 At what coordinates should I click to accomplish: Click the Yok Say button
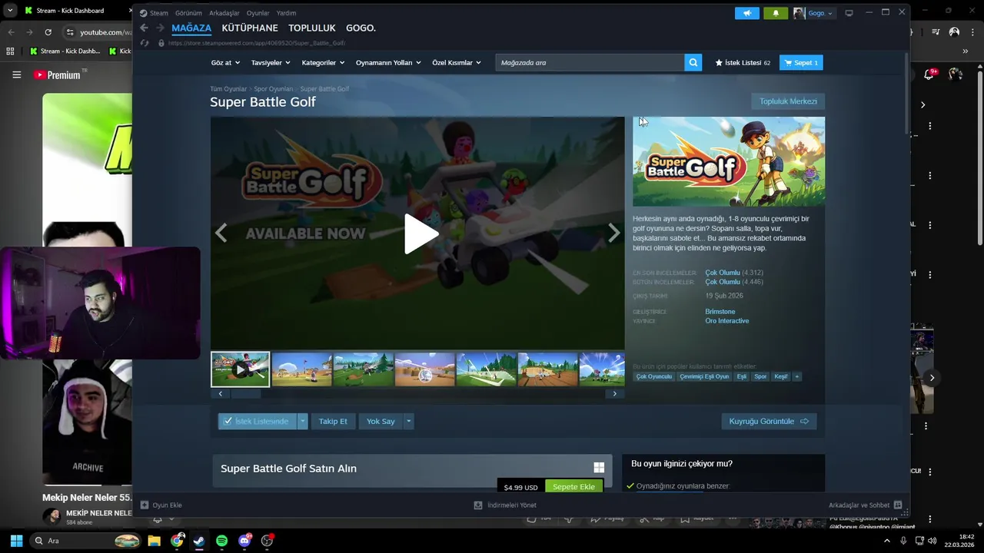click(381, 421)
